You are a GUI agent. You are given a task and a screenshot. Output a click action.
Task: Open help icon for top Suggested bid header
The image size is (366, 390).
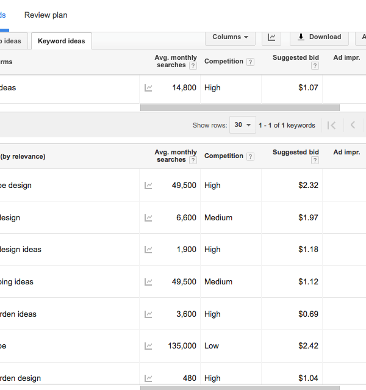(315, 66)
